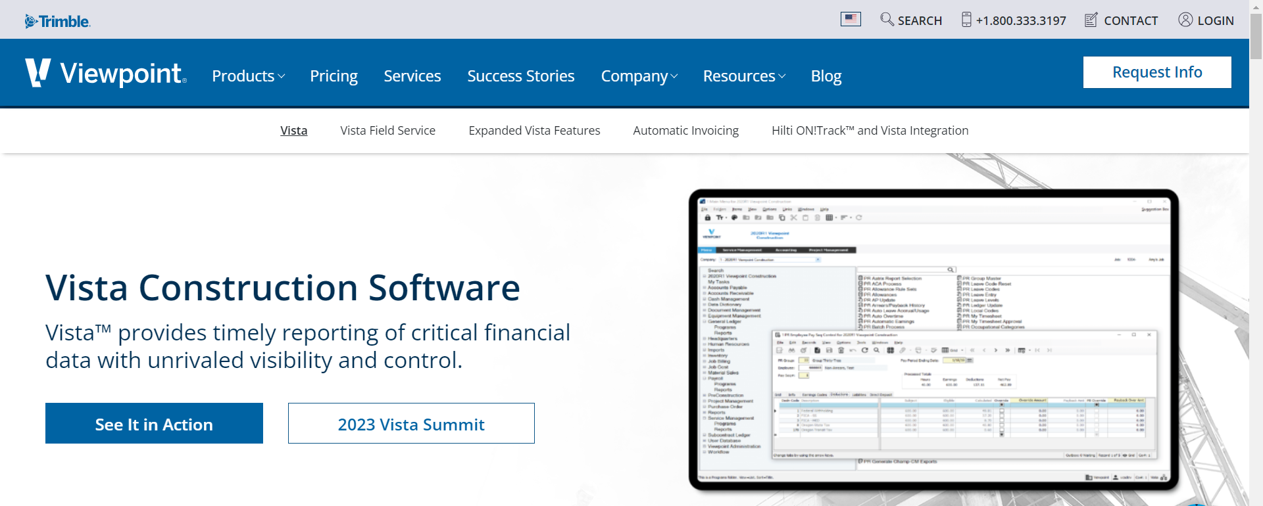1263x506 pixels.
Task: Go to Viewpoint home via logo
Action: (106, 73)
